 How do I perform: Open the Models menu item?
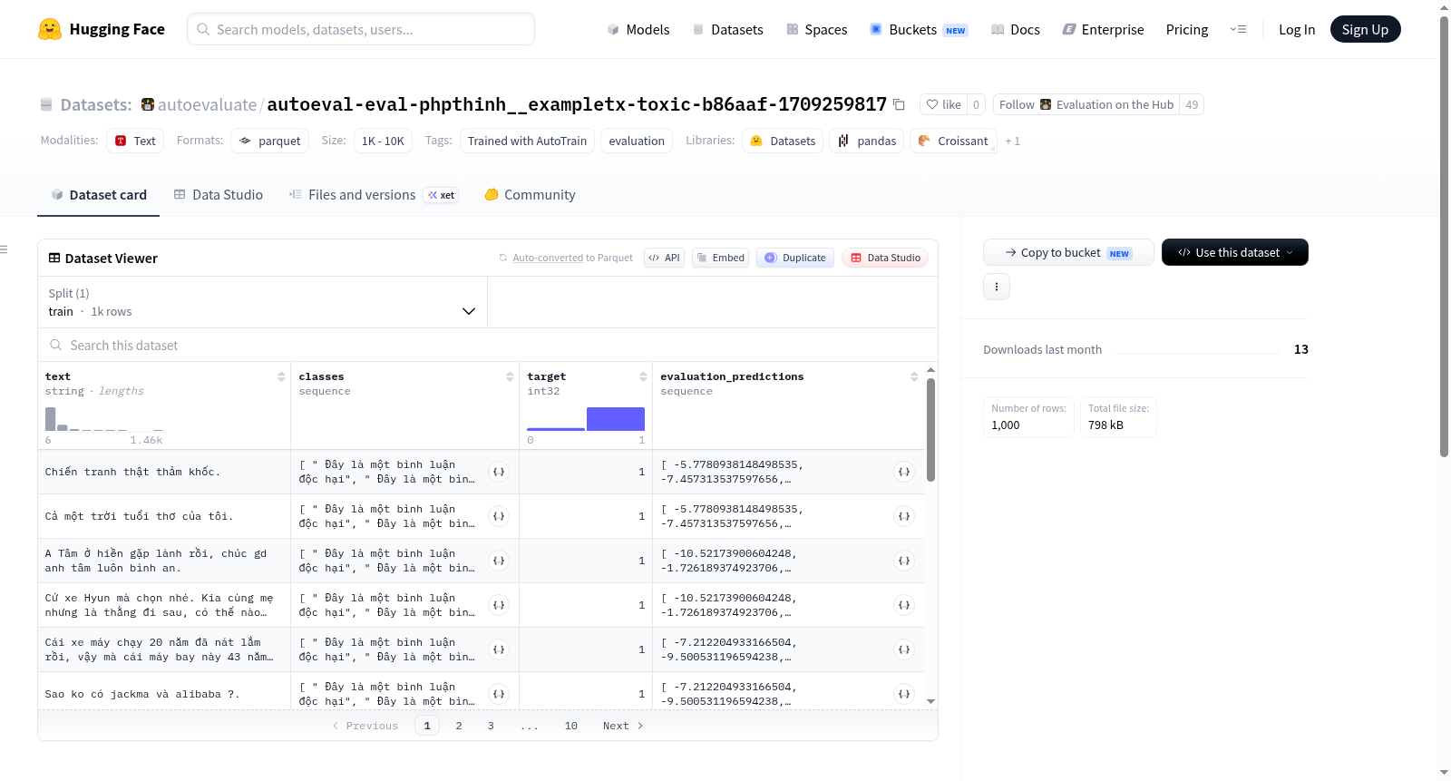638,29
